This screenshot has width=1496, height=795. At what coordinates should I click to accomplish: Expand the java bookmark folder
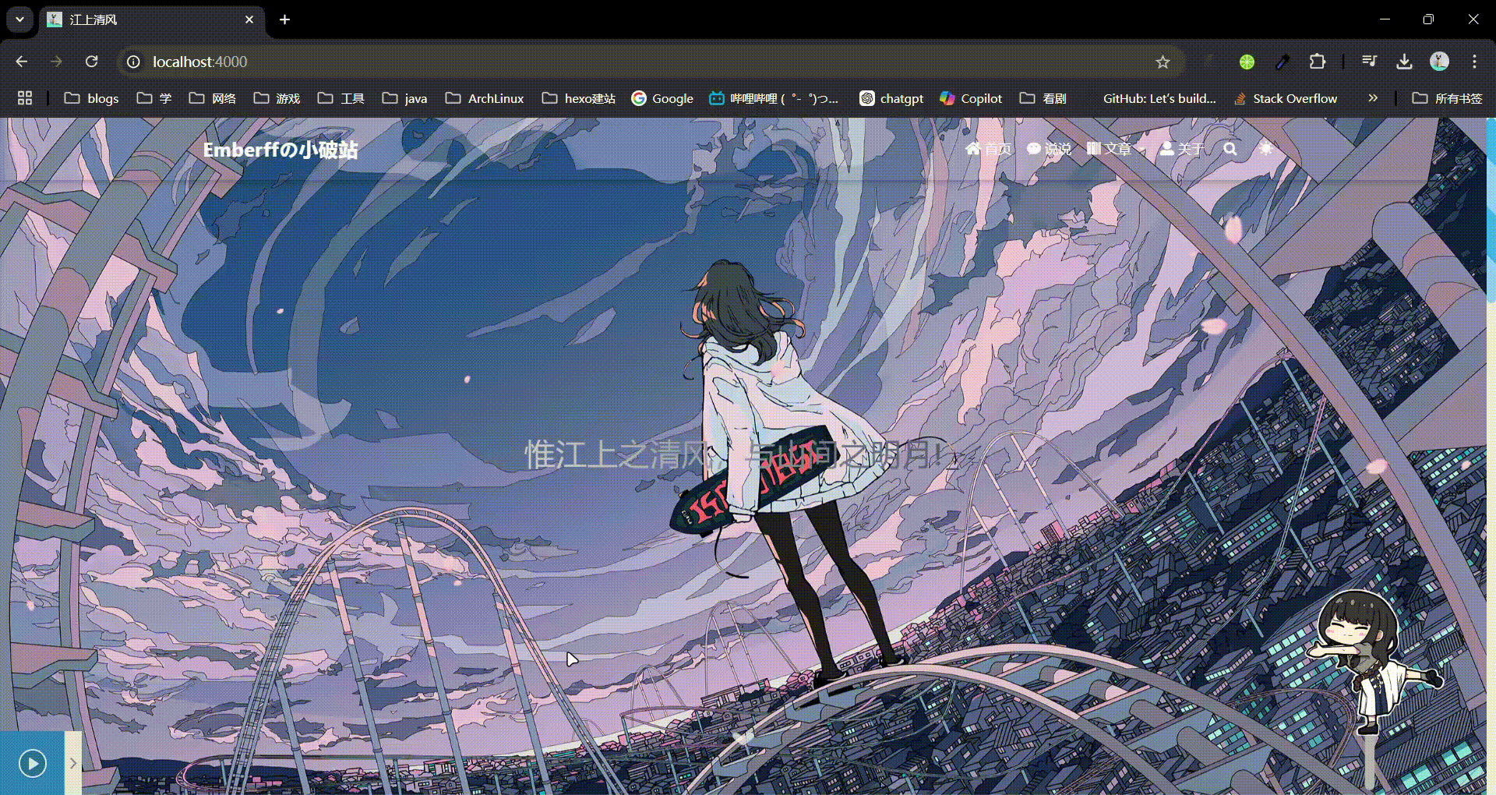click(x=405, y=98)
